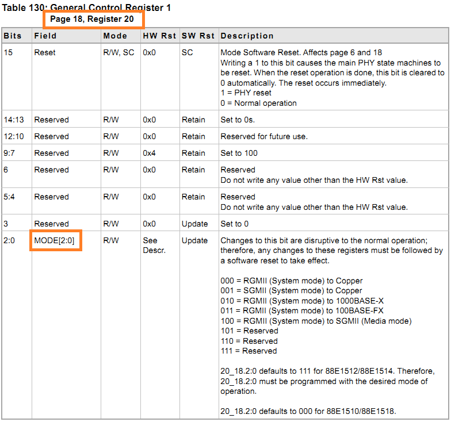451x422 pixels.
Task: Click the bit '6' cell
Action: tap(6, 170)
